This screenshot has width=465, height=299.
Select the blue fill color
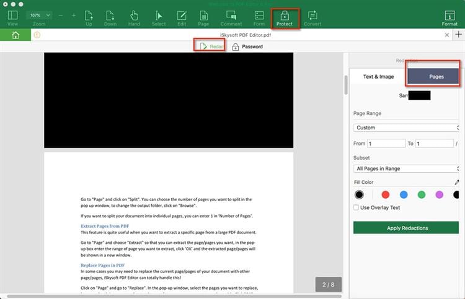(404, 194)
